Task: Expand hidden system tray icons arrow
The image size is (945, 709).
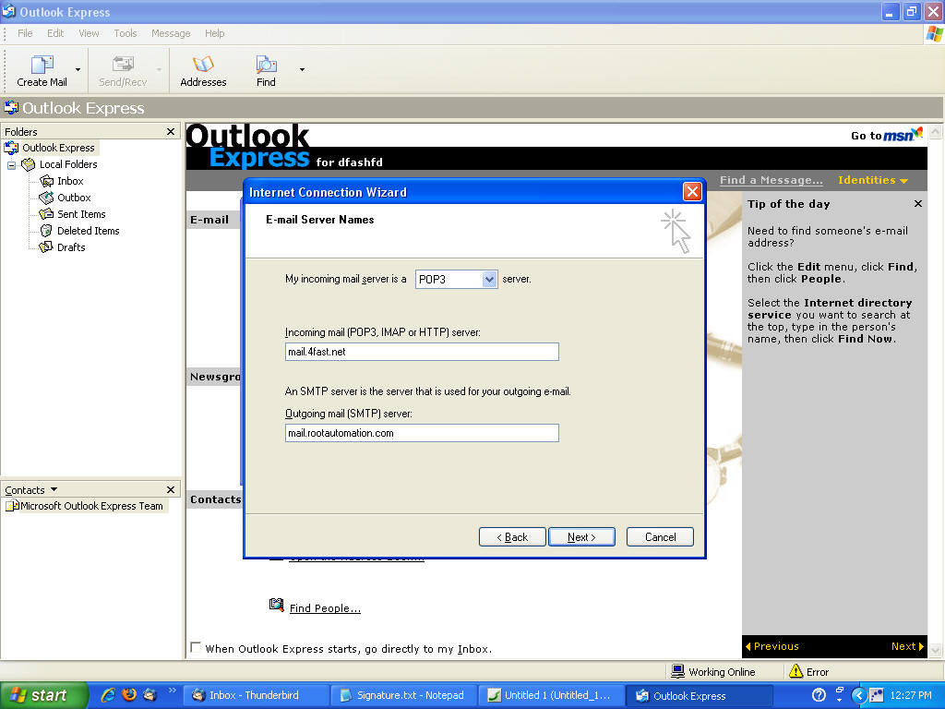Action: [x=859, y=695]
